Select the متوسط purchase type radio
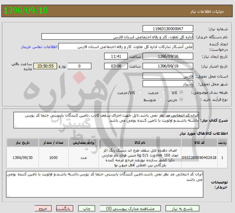 tap(160, 99)
